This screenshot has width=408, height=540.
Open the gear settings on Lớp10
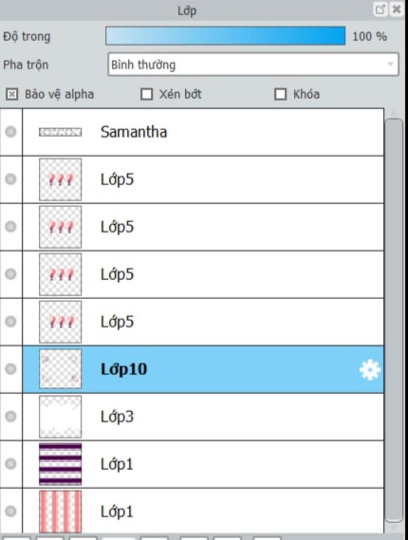pyautogui.click(x=369, y=370)
